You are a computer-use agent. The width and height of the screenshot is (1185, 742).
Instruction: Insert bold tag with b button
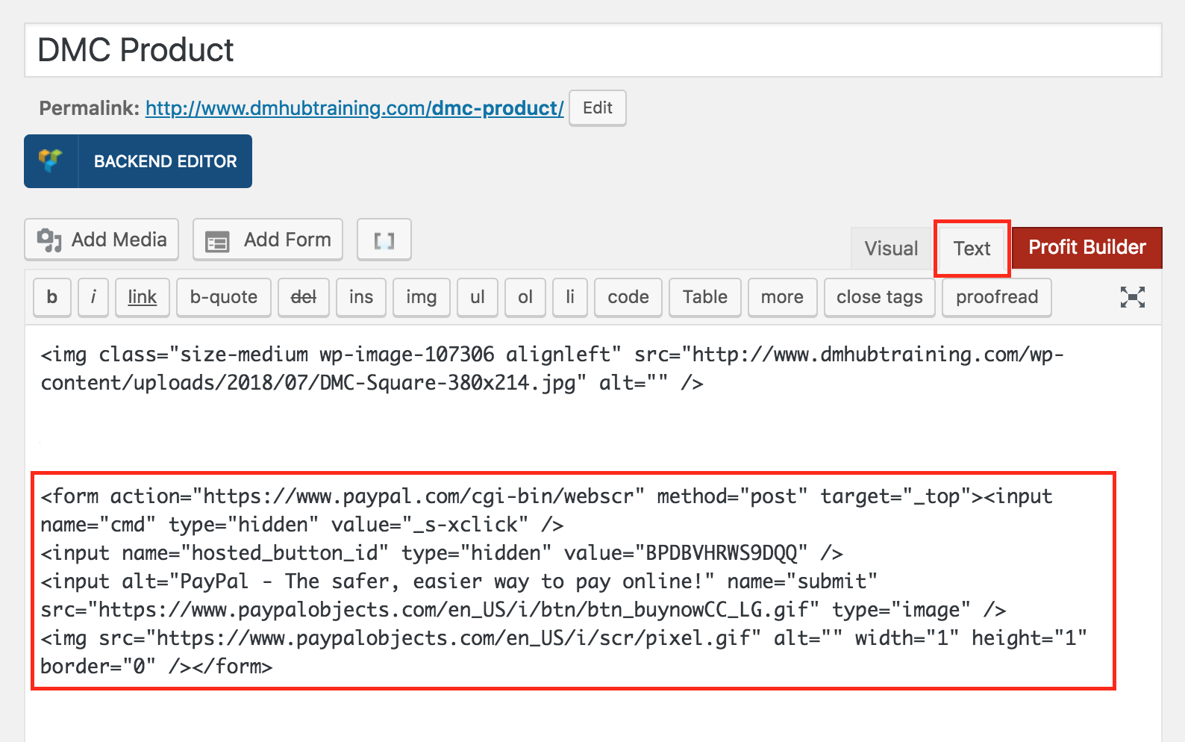pos(52,297)
